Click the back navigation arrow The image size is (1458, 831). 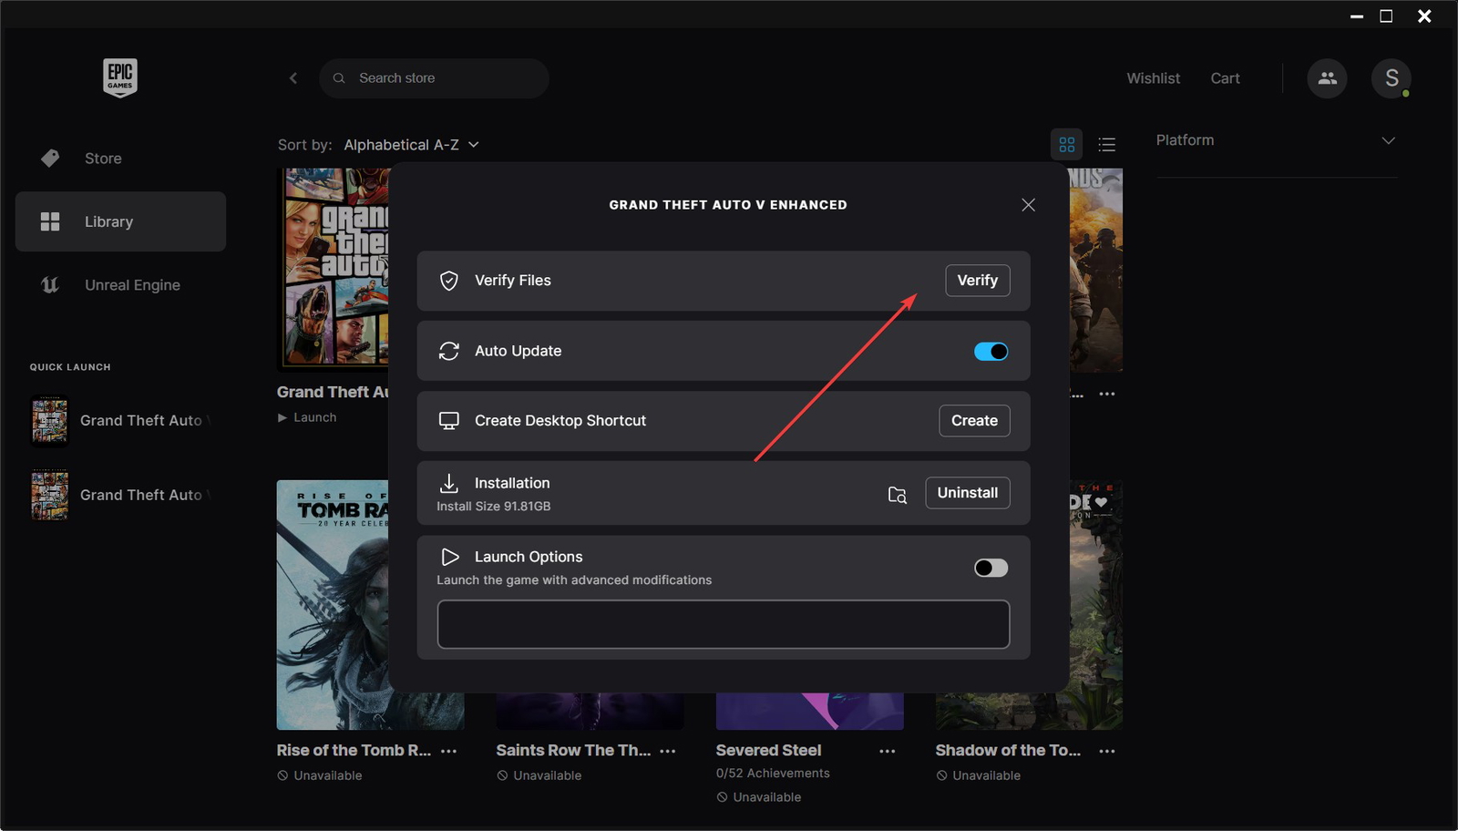point(293,77)
